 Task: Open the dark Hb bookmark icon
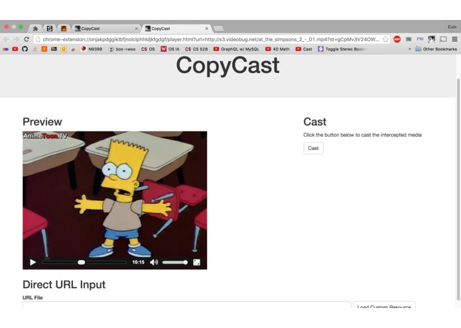tap(54, 49)
